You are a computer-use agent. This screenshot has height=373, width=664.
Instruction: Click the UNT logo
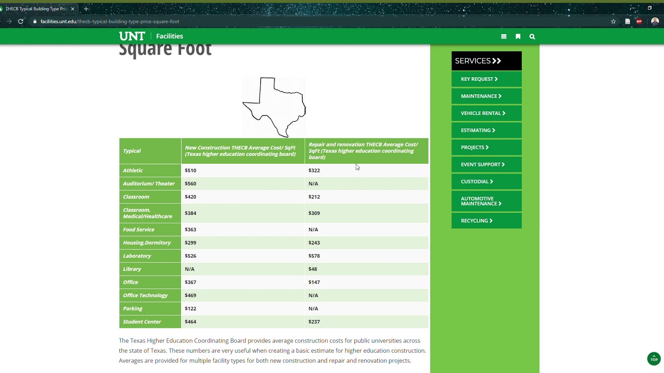[132, 36]
